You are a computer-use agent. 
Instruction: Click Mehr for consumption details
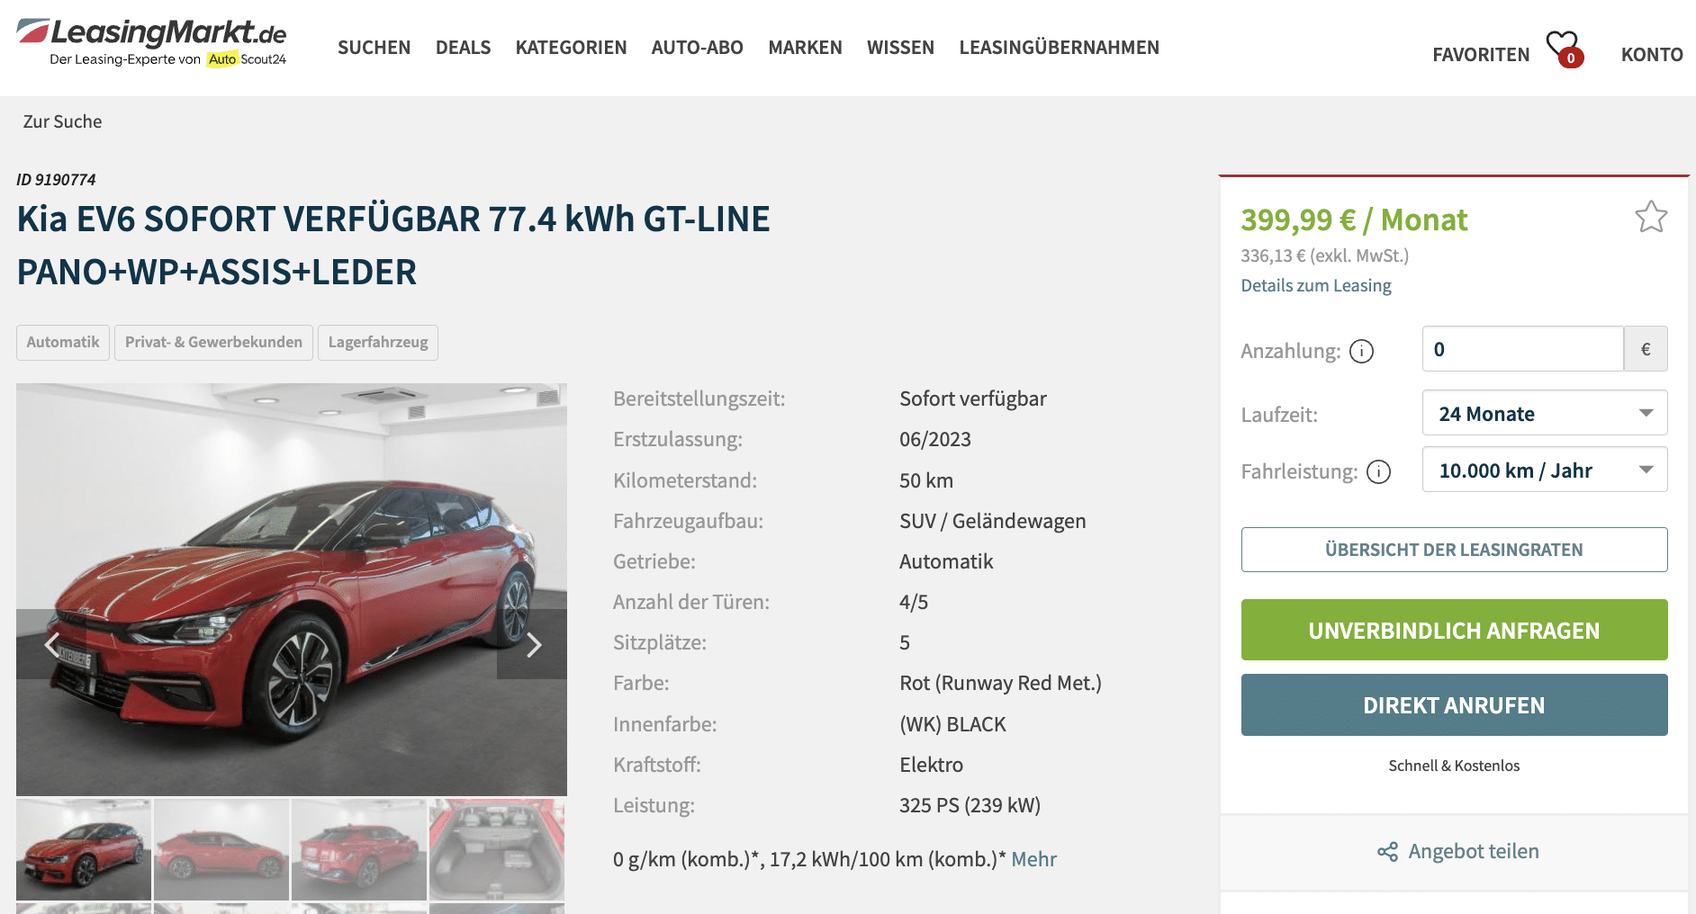(x=1033, y=859)
